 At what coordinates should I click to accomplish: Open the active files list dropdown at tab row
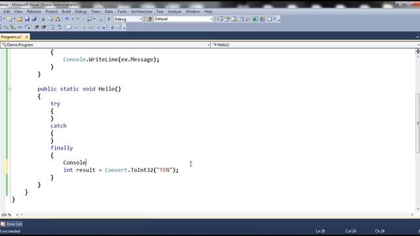[x=417, y=37]
